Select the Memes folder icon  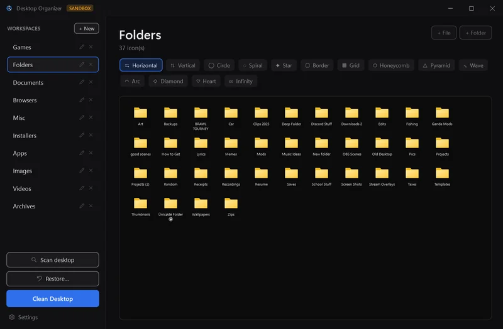(231, 143)
